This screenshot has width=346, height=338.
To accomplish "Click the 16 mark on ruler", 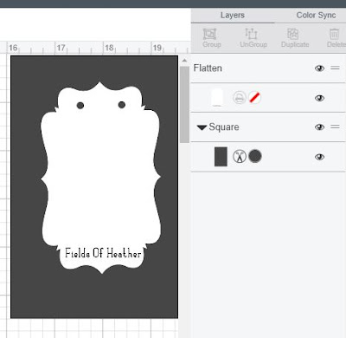I will coord(13,48).
